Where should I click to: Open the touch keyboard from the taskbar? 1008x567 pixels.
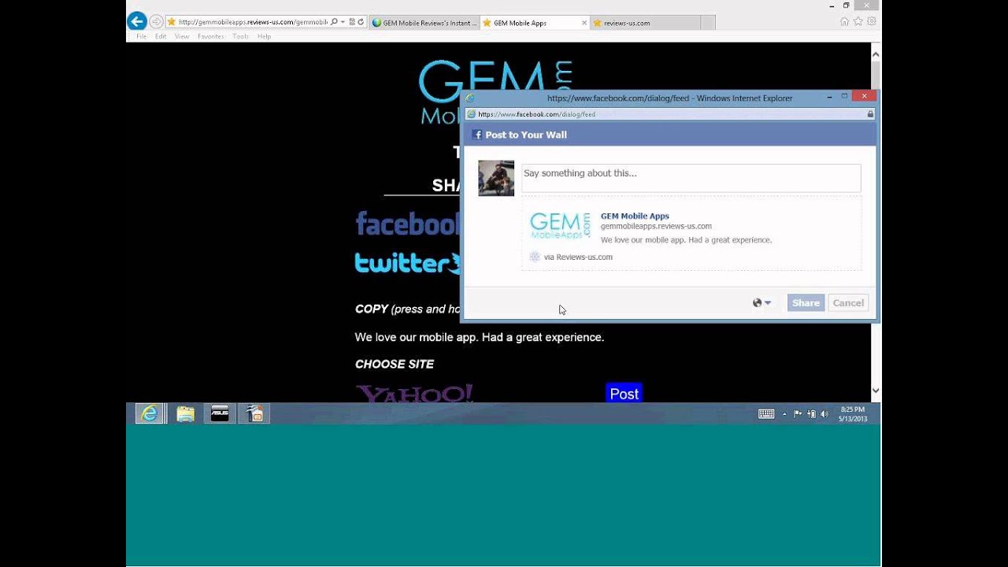[x=765, y=413]
